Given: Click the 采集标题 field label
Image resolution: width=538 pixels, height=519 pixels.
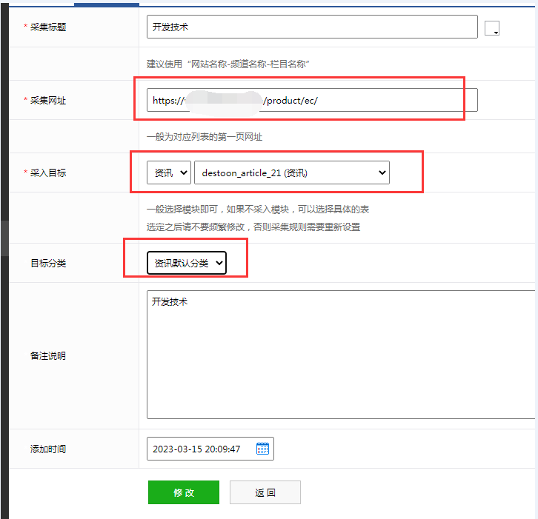Looking at the screenshot, I should point(47,27).
